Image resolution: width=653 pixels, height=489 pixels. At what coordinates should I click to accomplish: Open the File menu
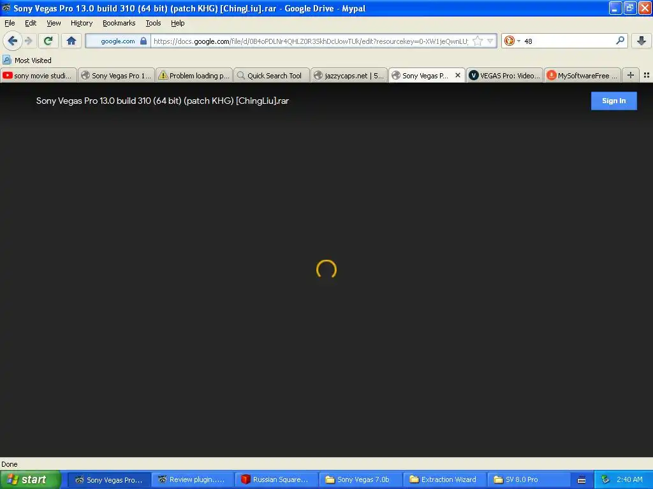pyautogui.click(x=10, y=23)
